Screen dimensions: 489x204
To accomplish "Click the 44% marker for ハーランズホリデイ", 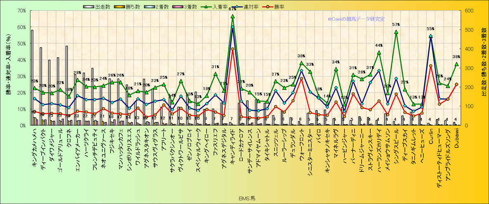I will click(x=379, y=53).
